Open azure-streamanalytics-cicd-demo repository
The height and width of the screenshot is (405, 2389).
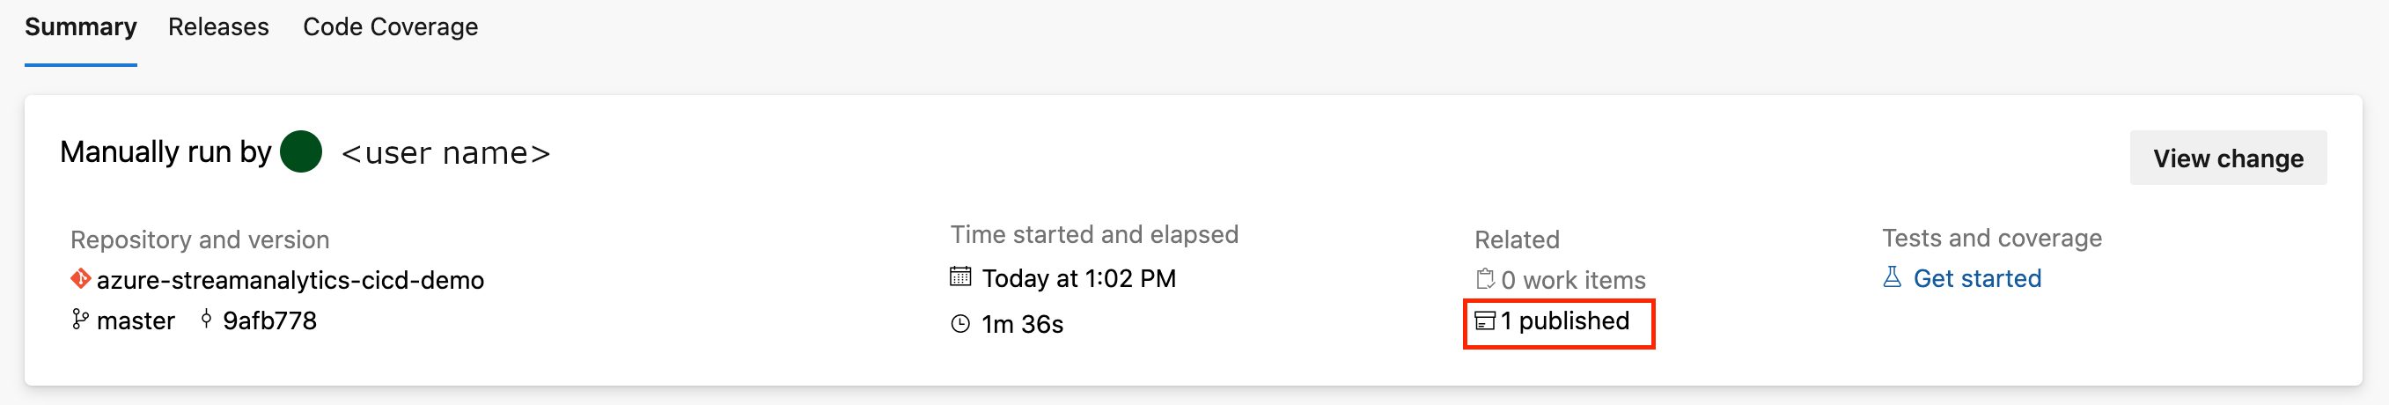[290, 280]
